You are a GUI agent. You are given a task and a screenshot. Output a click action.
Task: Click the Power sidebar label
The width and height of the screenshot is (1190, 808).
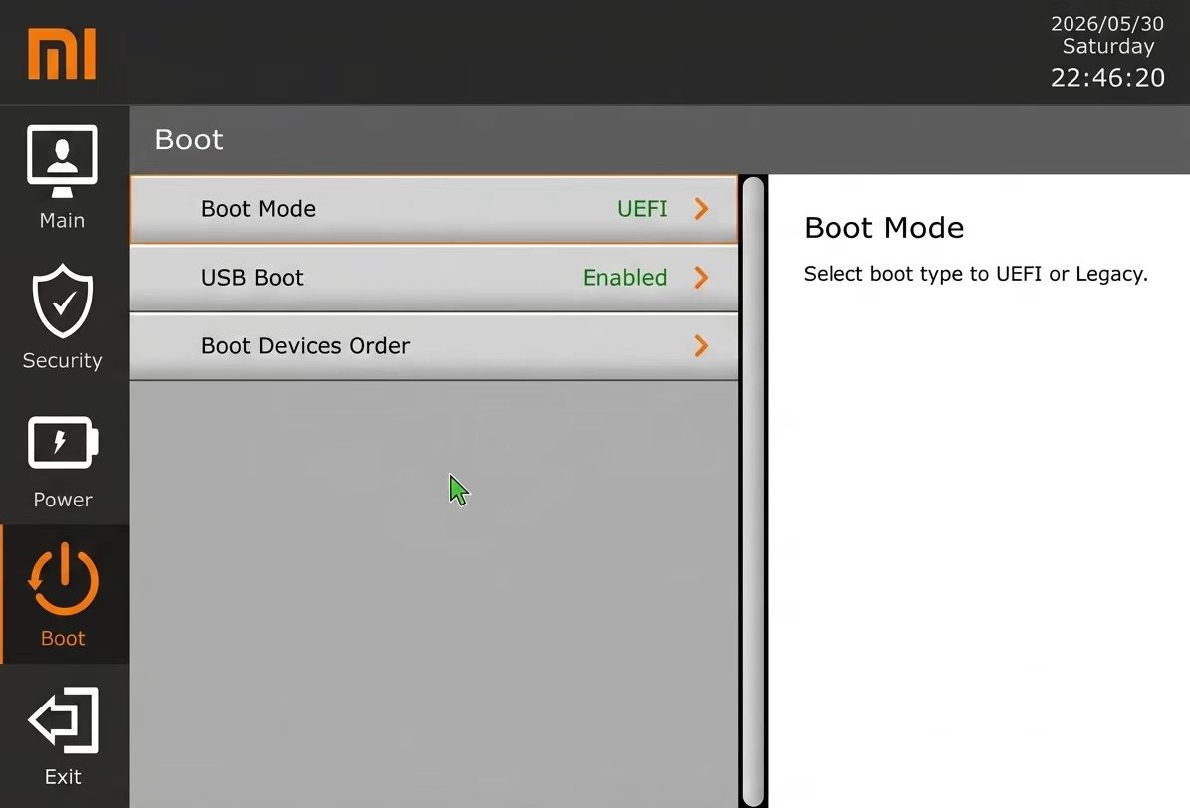coord(63,500)
